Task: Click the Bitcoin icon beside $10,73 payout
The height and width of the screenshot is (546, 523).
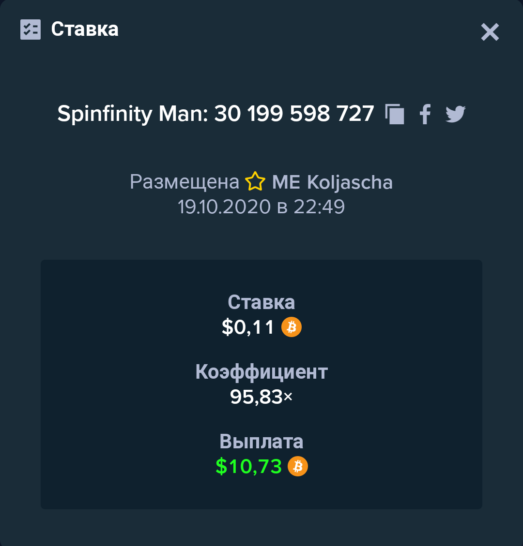Action: point(298,466)
